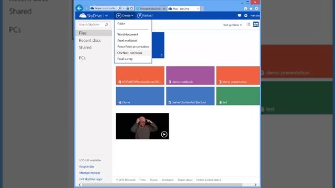The width and height of the screenshot is (335, 188).
Task: Switch to the Microsoft SkyDrive browser tab
Action: tap(151, 9)
